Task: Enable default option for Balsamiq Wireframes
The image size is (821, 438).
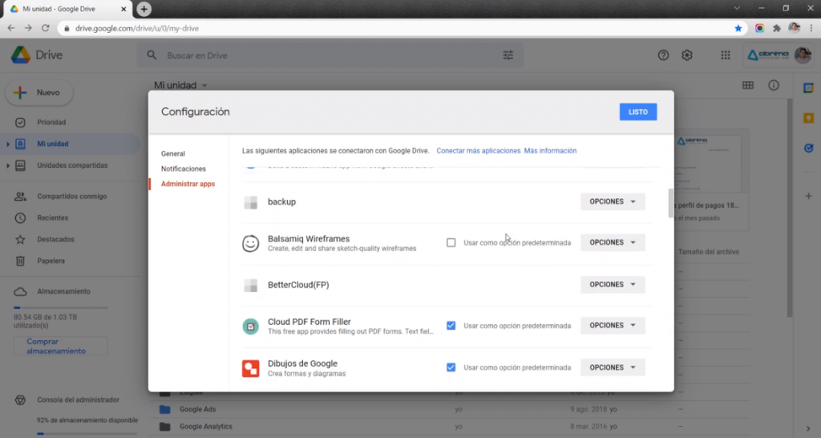Action: pyautogui.click(x=451, y=242)
